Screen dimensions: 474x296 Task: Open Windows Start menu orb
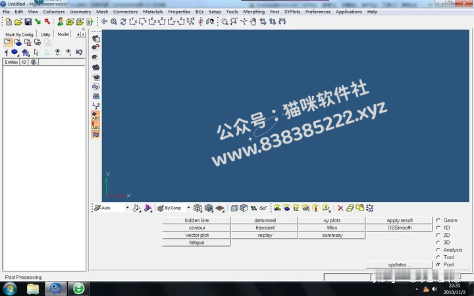(x=10, y=289)
